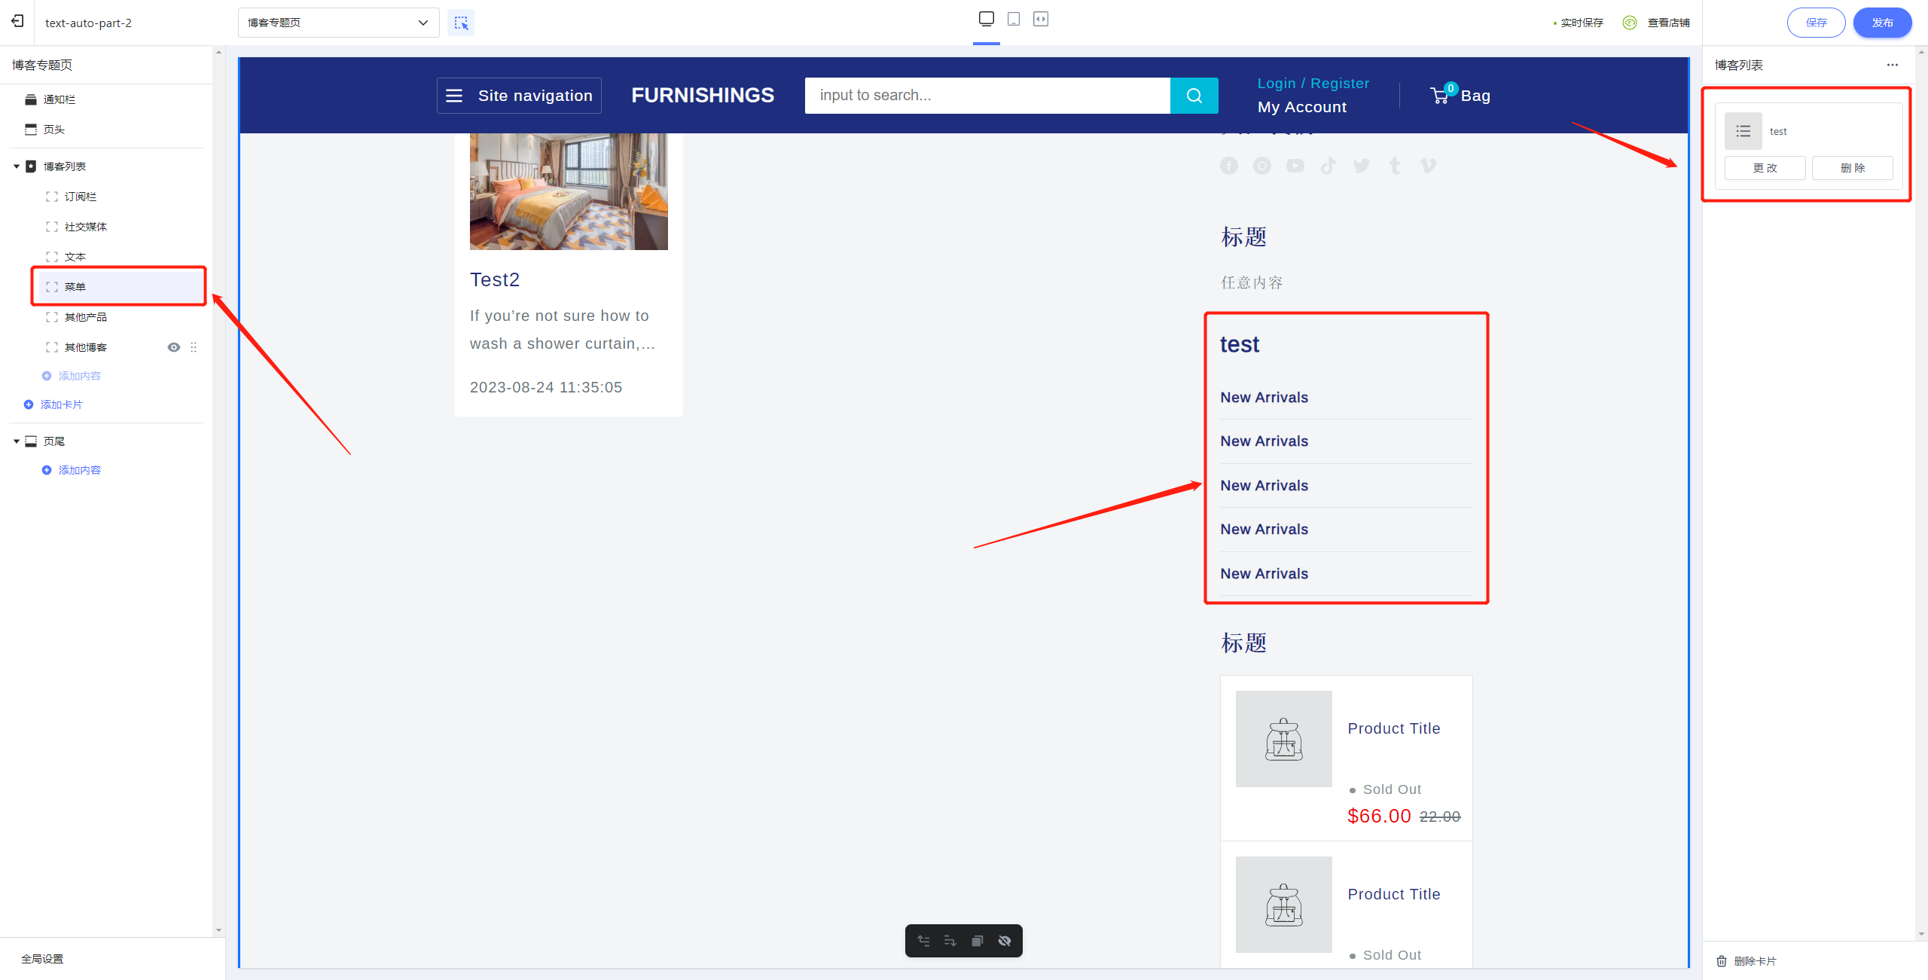Open the three-dot menu in 博客列表 panel
Image resolution: width=1928 pixels, height=980 pixels.
tap(1892, 65)
